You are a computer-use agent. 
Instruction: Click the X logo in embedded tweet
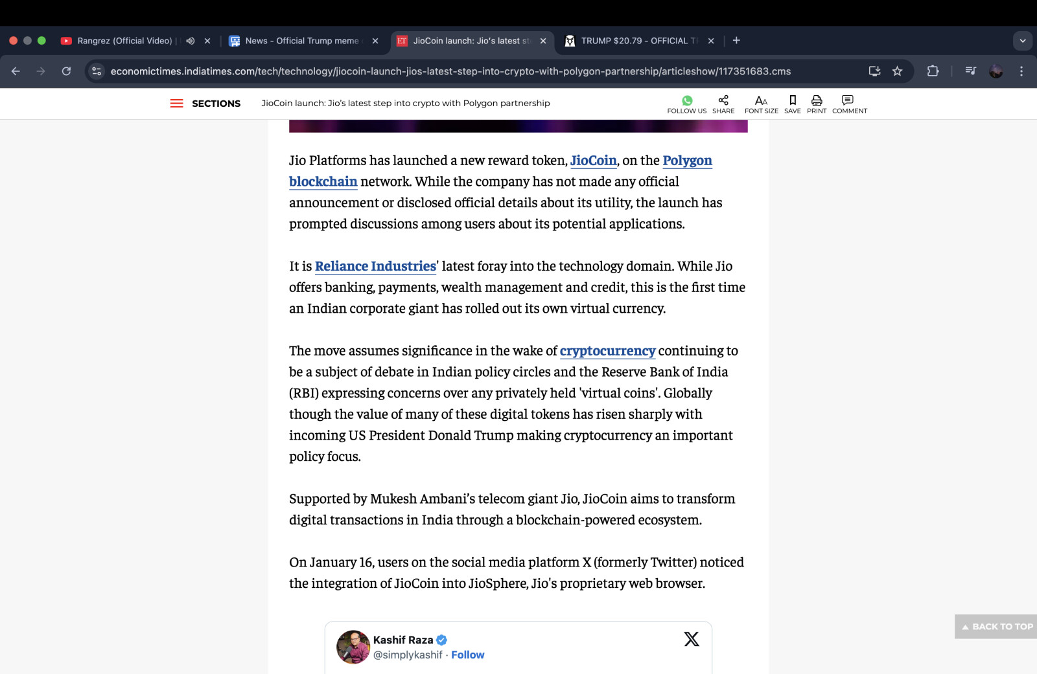click(692, 639)
